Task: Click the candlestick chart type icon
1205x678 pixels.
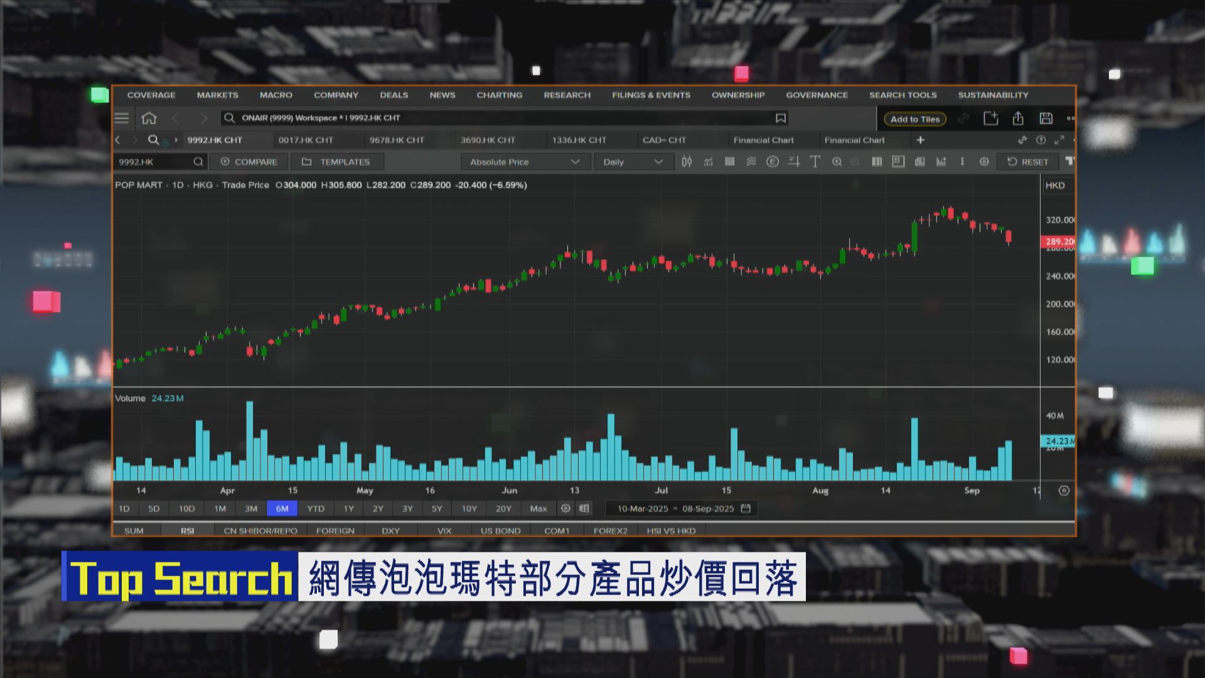Action: [687, 162]
